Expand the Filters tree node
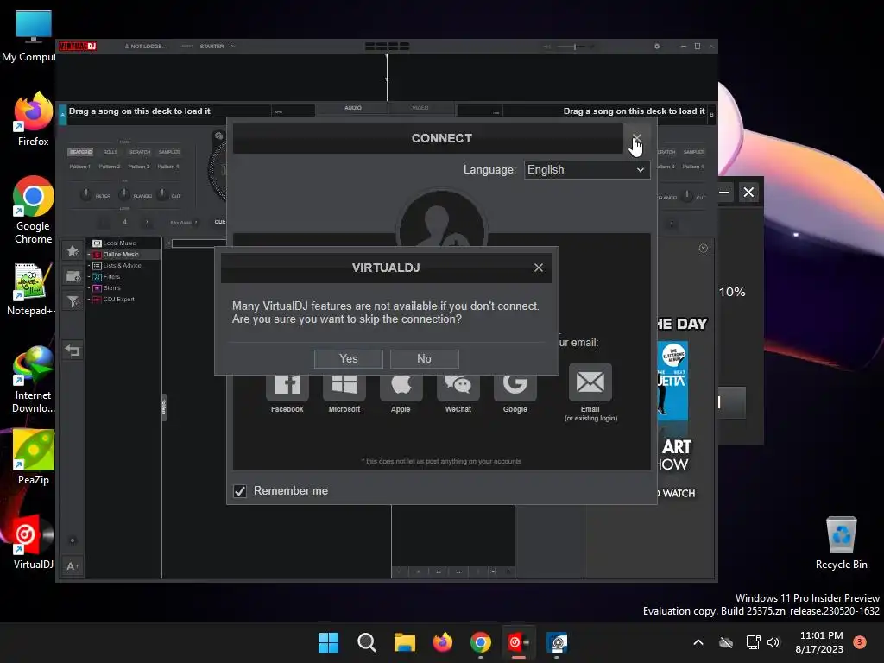 pyautogui.click(x=89, y=277)
